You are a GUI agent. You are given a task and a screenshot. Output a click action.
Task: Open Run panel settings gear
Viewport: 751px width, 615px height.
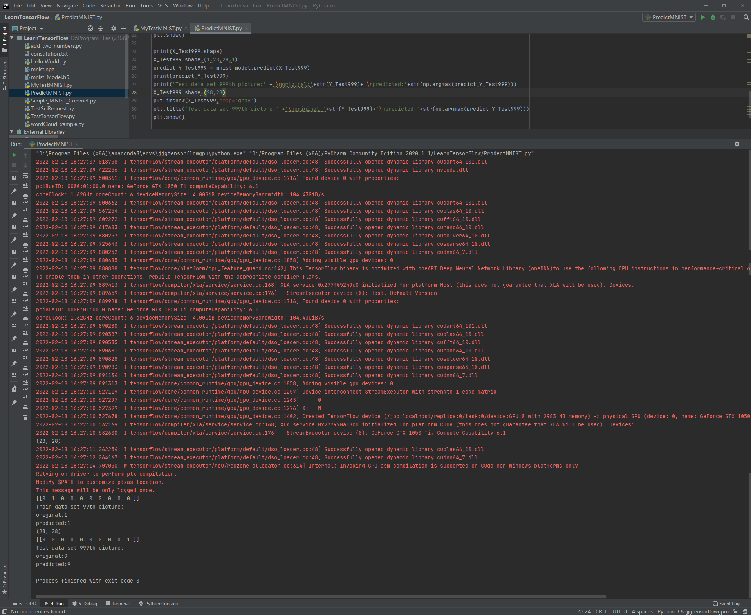tap(737, 144)
